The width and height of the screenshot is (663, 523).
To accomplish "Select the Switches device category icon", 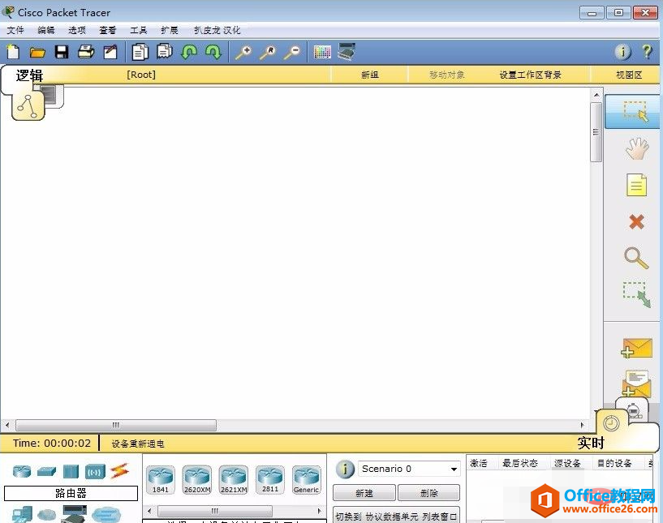I will (x=46, y=471).
